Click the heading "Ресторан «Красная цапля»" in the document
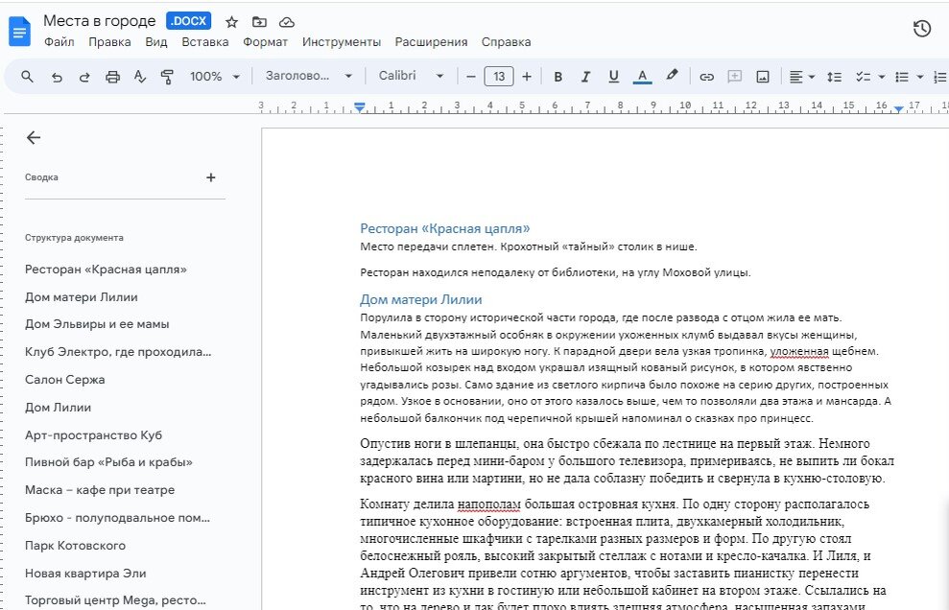 pos(445,228)
